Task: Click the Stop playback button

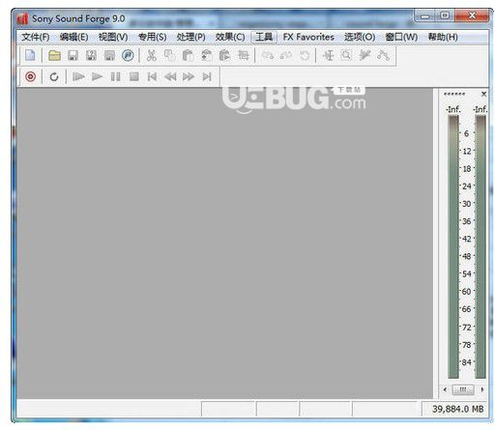Action: [x=134, y=76]
